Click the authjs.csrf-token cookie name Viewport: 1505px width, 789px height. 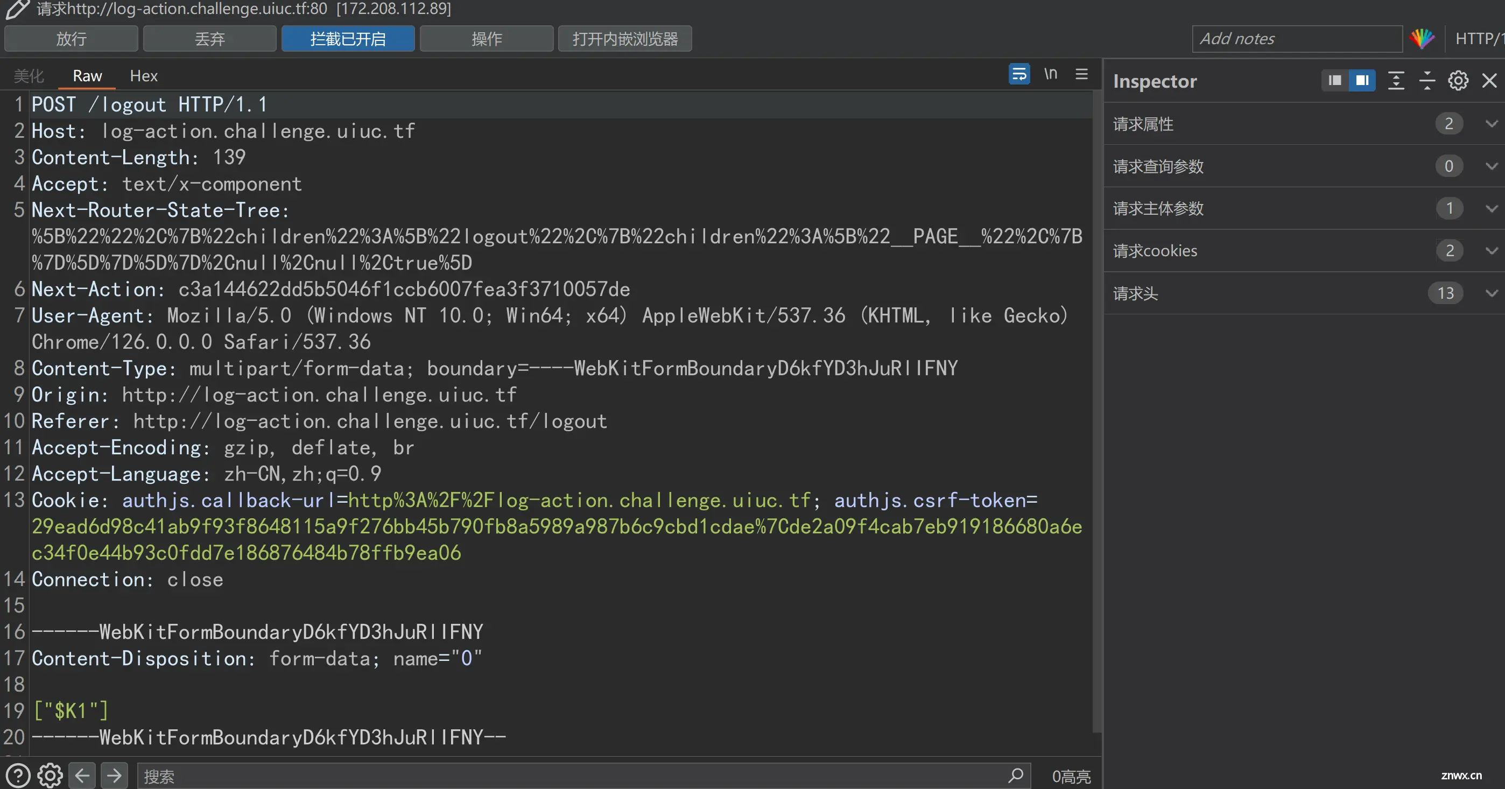[930, 501]
